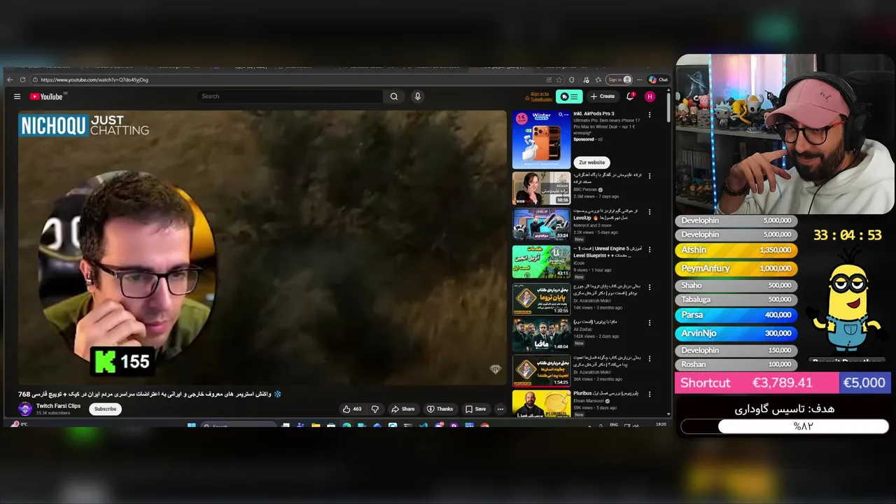Go to YouTube home via the logo
The width and height of the screenshot is (896, 504).
(x=46, y=97)
